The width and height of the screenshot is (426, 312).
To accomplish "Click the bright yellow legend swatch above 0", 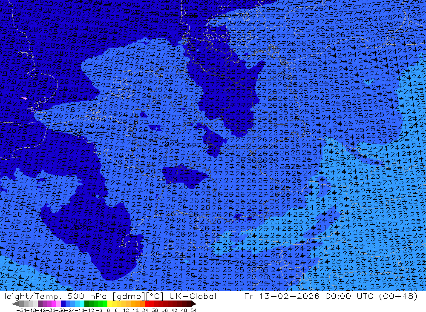I will coord(109,304).
